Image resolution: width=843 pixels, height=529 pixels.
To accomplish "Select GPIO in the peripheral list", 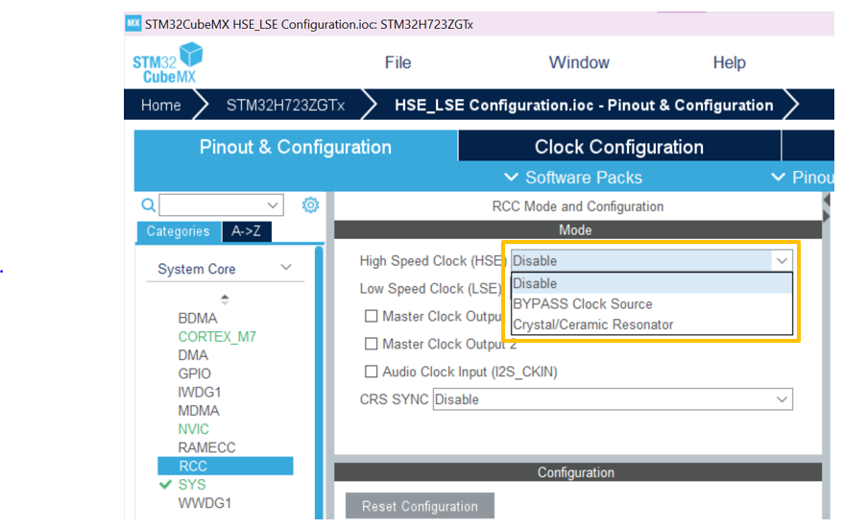I will [194, 373].
